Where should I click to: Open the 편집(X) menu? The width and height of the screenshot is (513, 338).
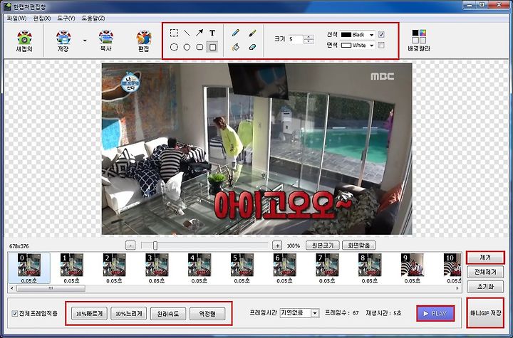[42, 19]
